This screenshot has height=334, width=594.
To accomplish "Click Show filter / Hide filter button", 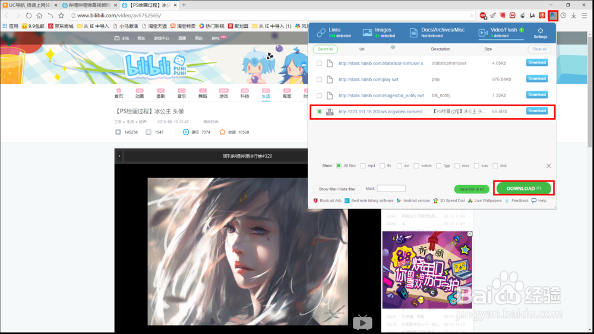I will point(337,189).
